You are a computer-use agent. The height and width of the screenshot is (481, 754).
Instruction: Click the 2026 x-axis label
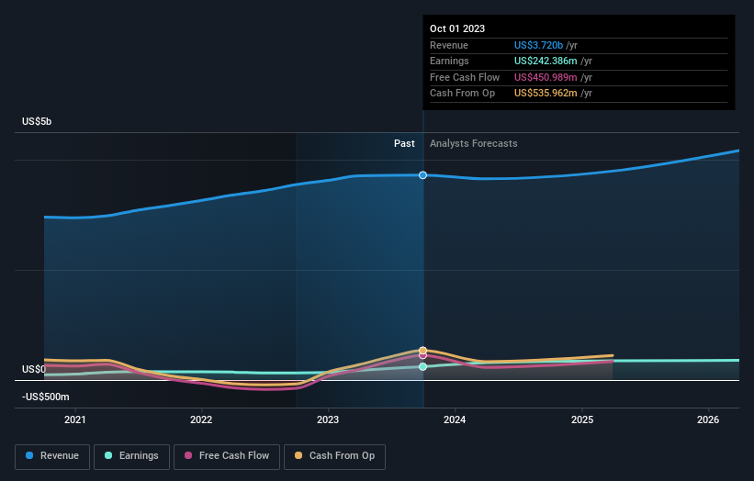click(708, 419)
